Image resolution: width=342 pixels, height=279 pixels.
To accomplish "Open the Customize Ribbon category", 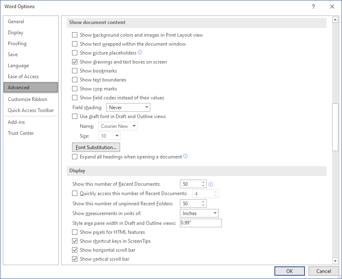I will [28, 99].
